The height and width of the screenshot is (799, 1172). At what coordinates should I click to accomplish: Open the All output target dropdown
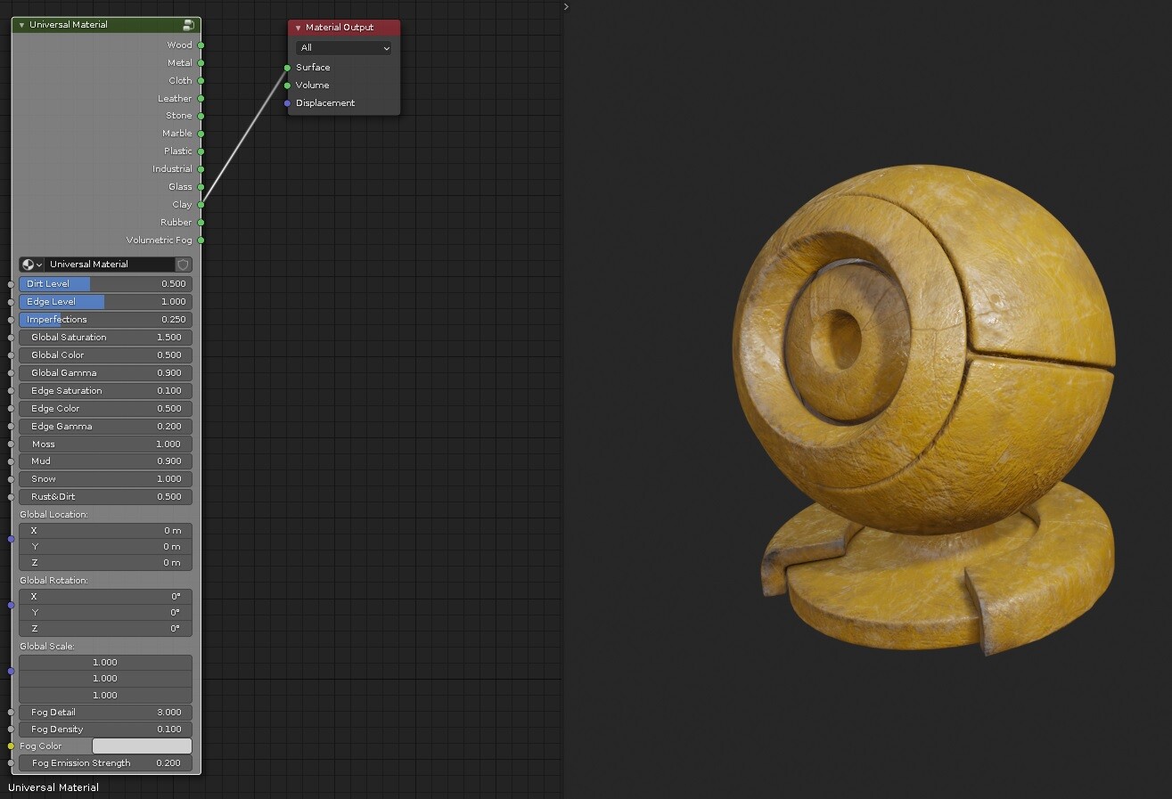(x=343, y=47)
